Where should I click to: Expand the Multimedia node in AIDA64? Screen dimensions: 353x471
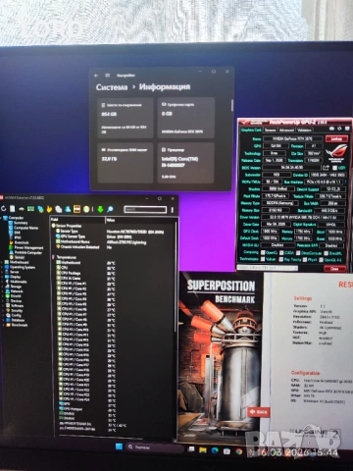click(2, 282)
